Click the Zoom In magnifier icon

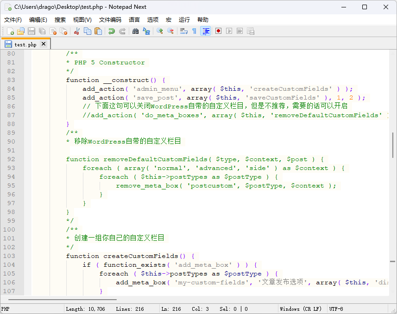(160, 31)
